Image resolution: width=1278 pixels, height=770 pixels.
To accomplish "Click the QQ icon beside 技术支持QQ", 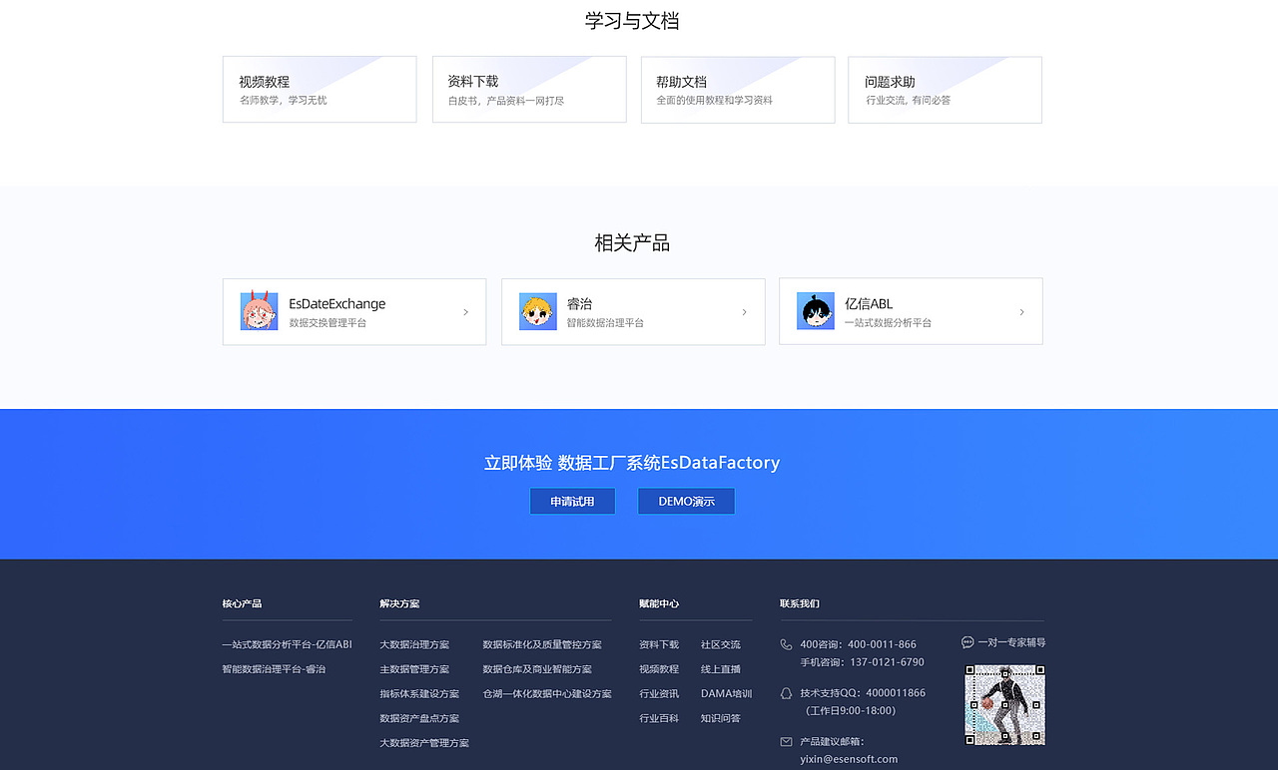I will tap(787, 692).
